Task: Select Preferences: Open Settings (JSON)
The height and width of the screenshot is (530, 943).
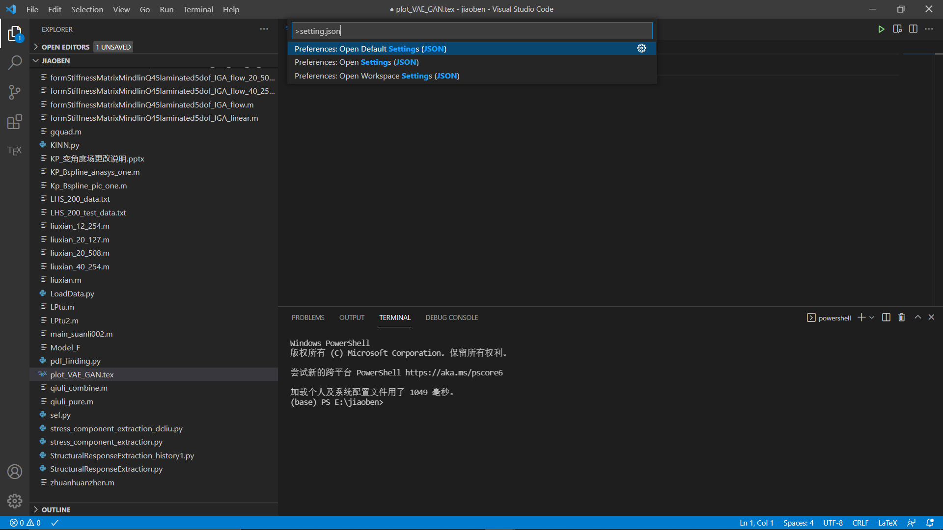Action: pyautogui.click(x=471, y=62)
